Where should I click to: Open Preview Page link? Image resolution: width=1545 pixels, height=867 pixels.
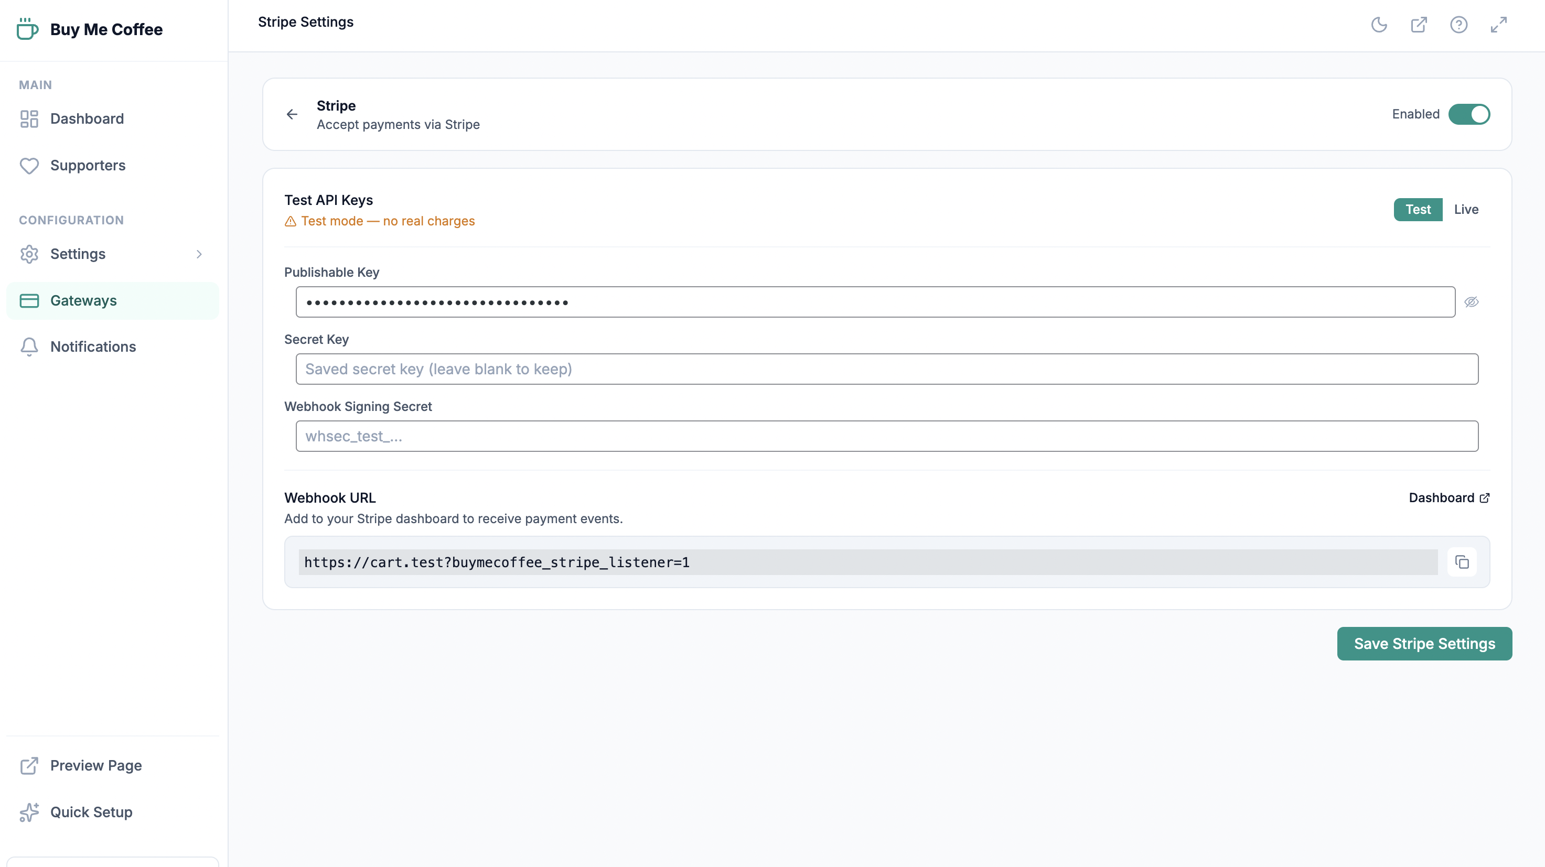tap(113, 766)
